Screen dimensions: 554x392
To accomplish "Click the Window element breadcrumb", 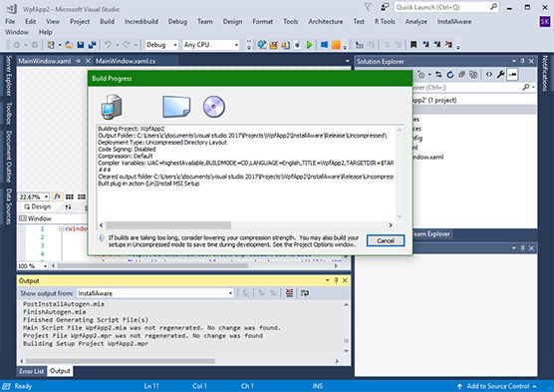I will click(36, 218).
